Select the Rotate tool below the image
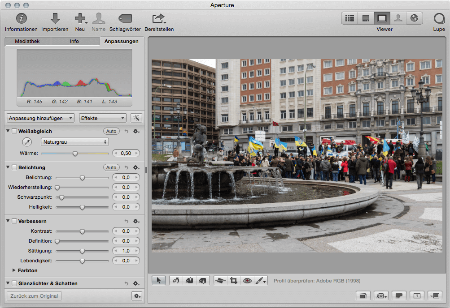Screen dimensions: 450x308 pos(176,280)
